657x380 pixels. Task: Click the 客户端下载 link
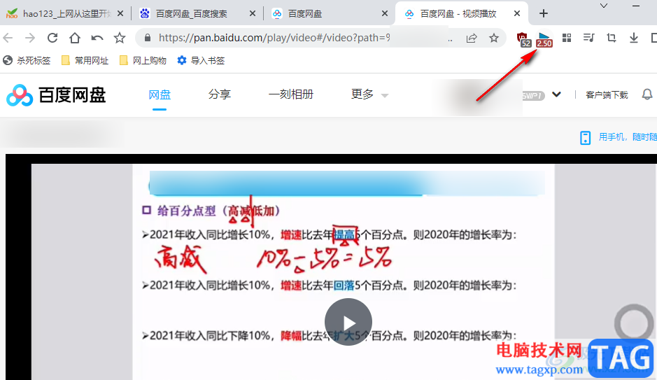[x=607, y=95]
